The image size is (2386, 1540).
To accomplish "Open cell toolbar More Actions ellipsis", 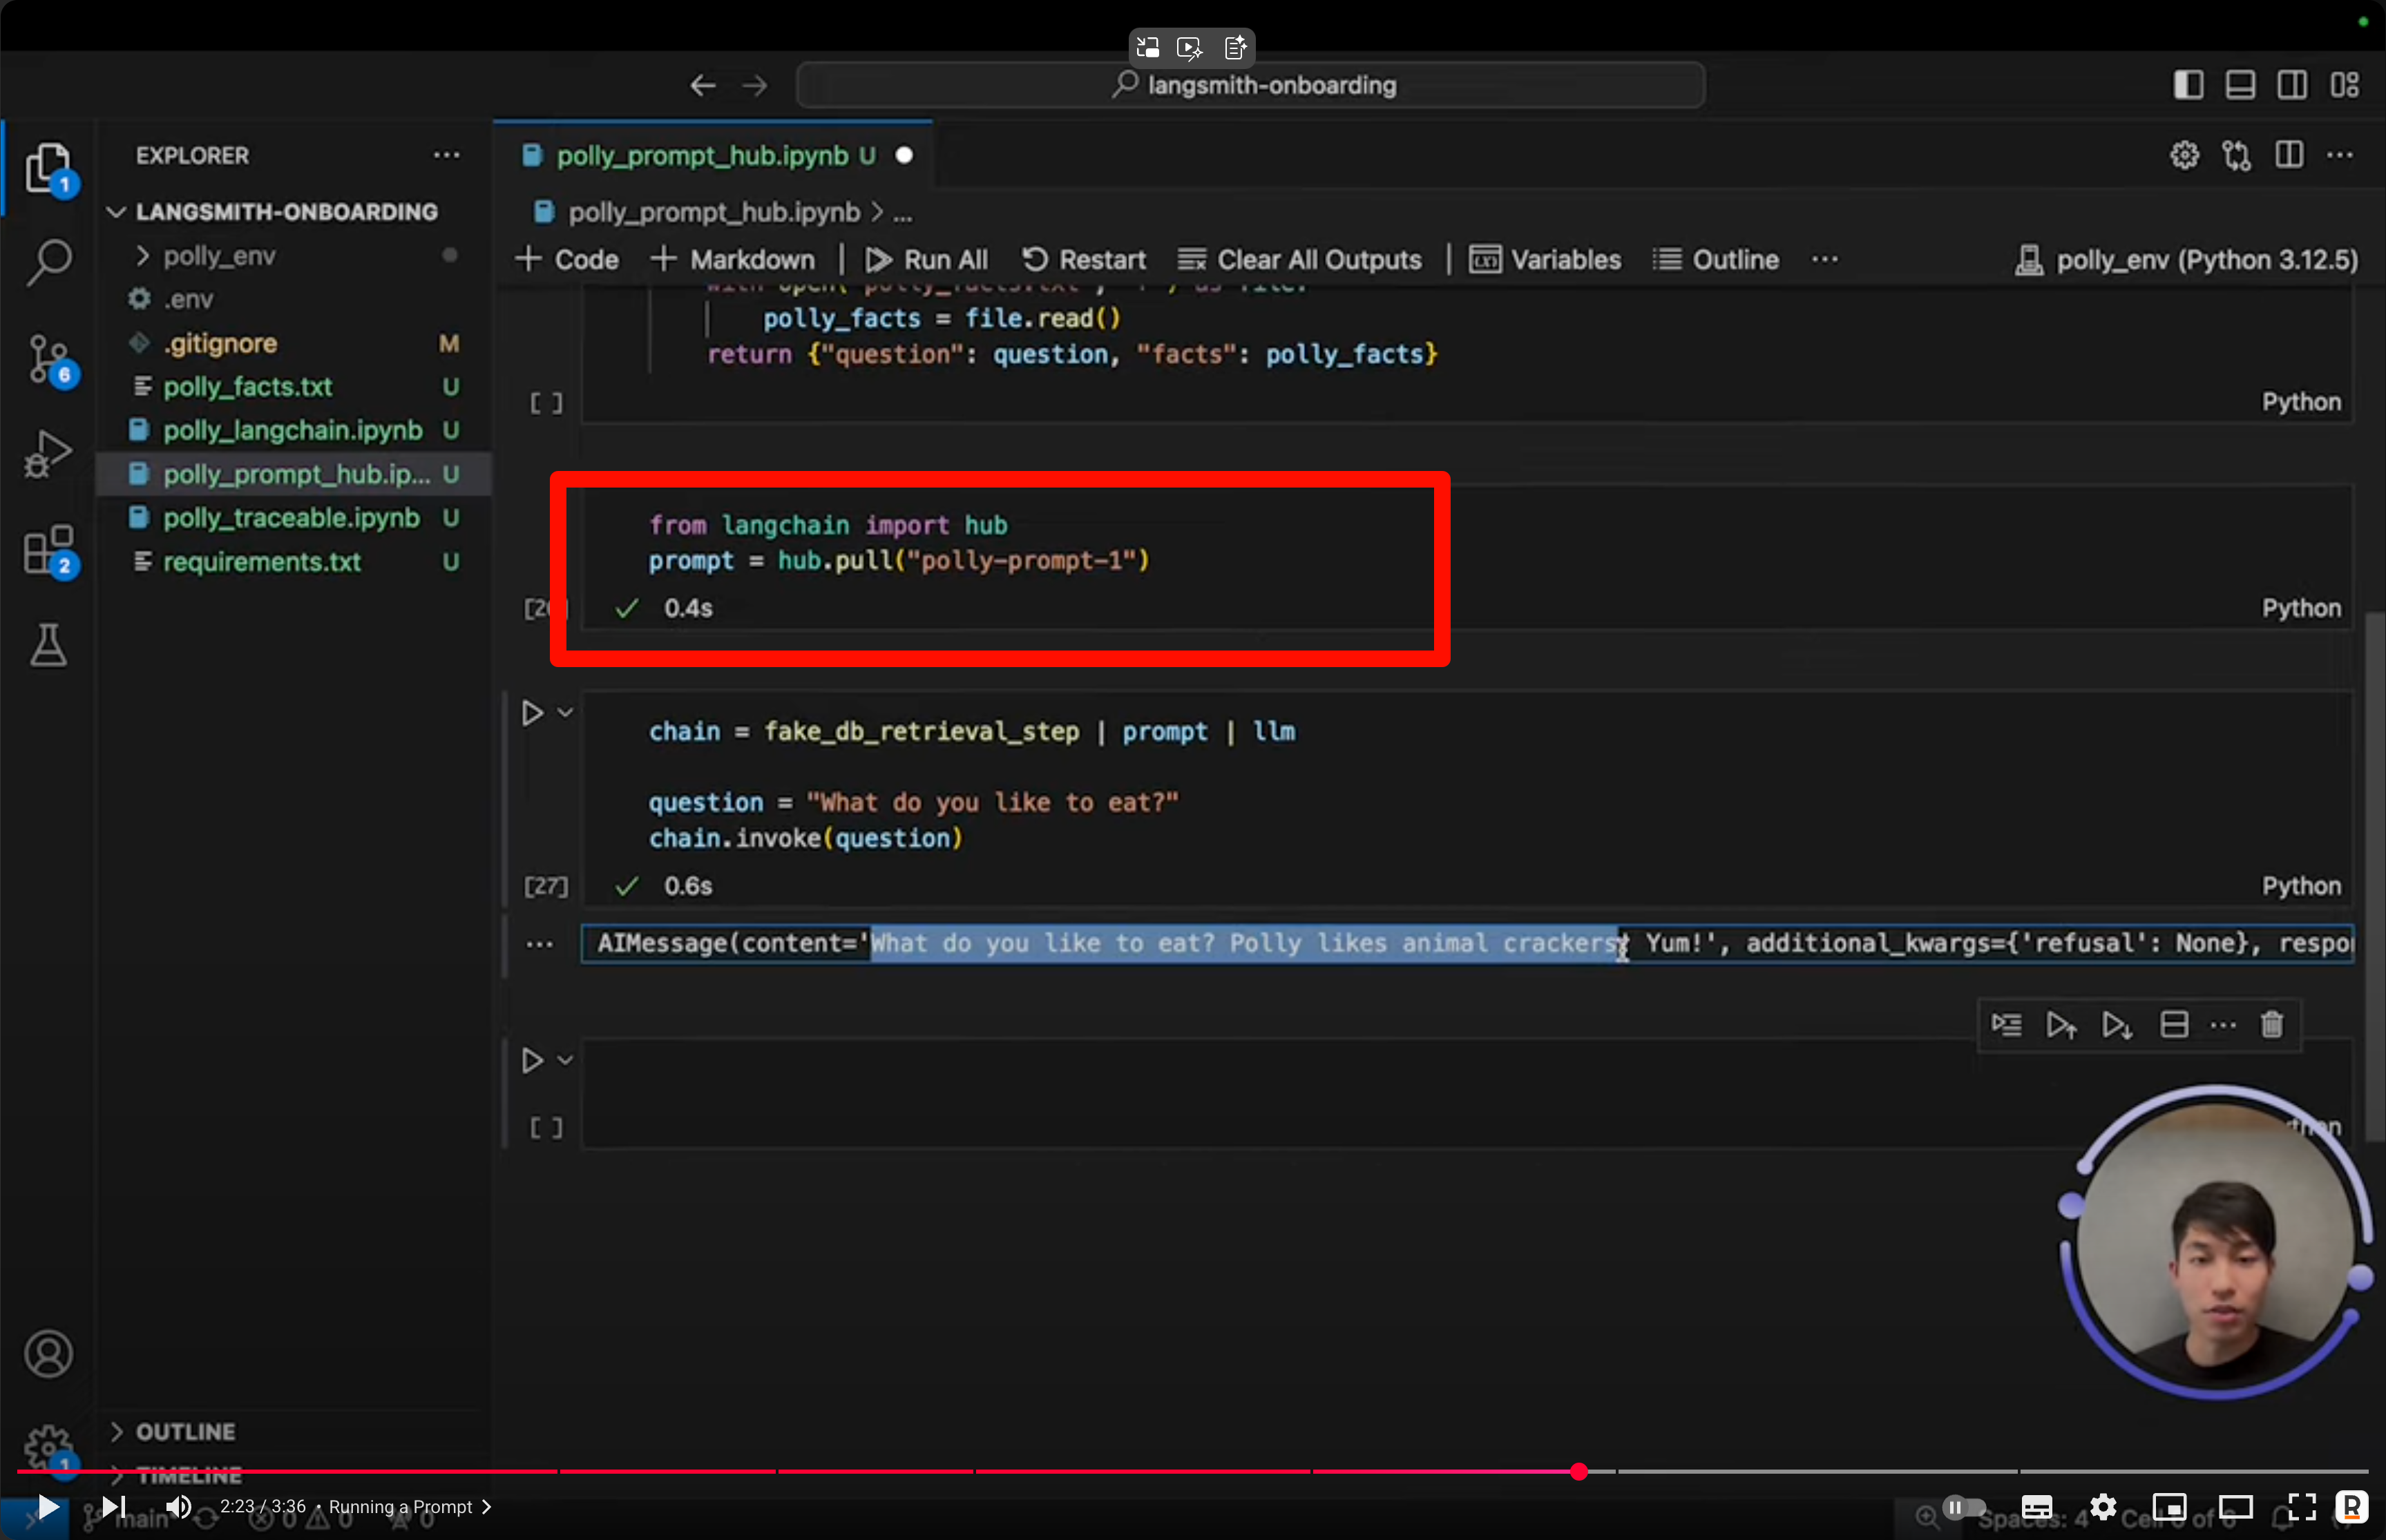I will pyautogui.click(x=2222, y=1025).
